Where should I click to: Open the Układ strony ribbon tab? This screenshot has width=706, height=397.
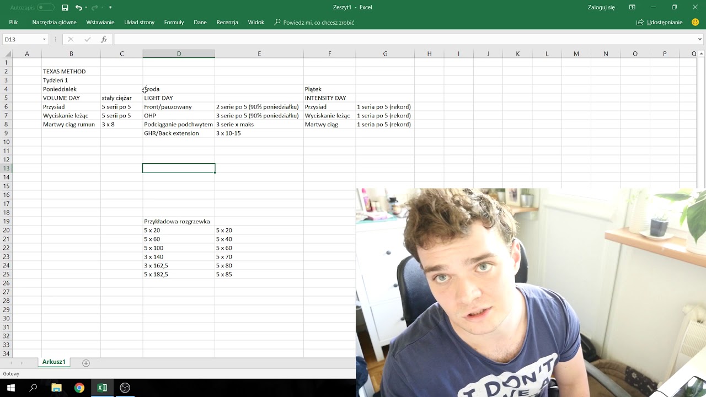pos(140,23)
